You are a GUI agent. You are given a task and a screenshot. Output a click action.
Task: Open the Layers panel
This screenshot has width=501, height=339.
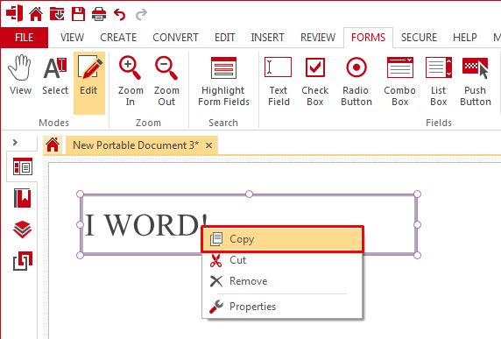tap(23, 230)
